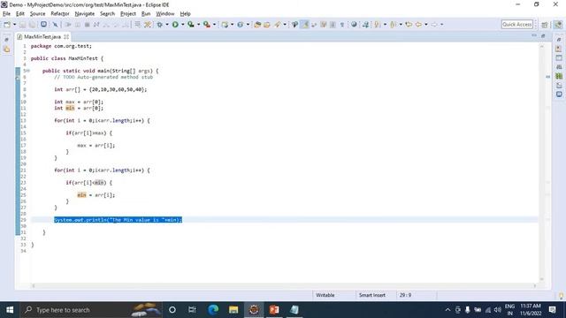Click the Last Edit Location icon
The height and width of the screenshot is (318, 566).
(x=409, y=25)
